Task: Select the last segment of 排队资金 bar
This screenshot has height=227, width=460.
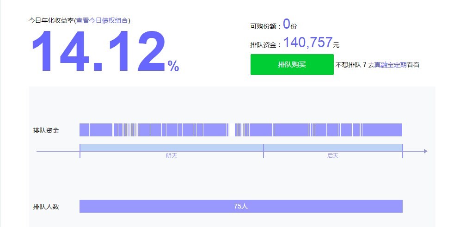Action: (382, 130)
